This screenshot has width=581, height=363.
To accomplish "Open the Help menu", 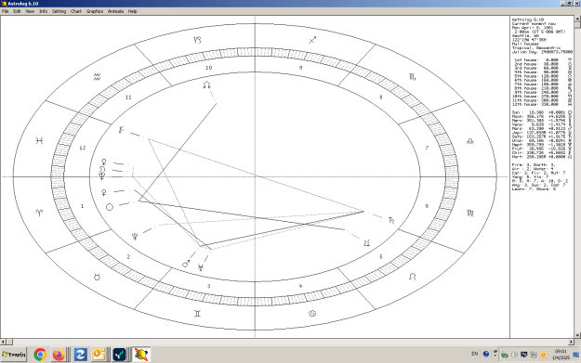I will [x=133, y=11].
